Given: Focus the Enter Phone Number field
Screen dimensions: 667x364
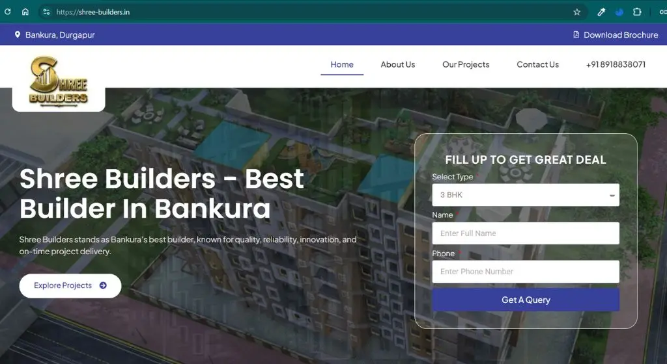Looking at the screenshot, I should coord(526,272).
